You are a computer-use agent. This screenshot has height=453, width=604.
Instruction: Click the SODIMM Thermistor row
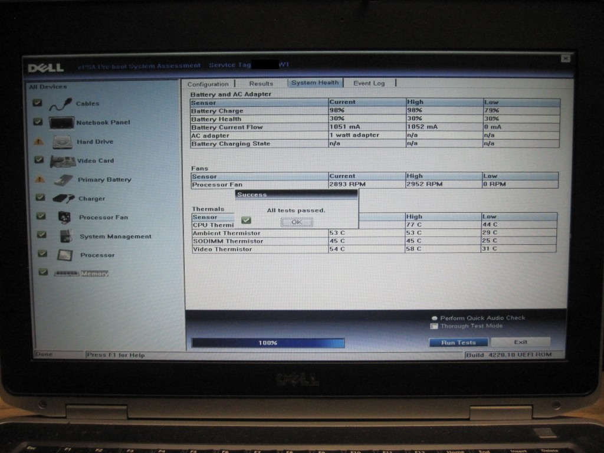[x=374, y=241]
